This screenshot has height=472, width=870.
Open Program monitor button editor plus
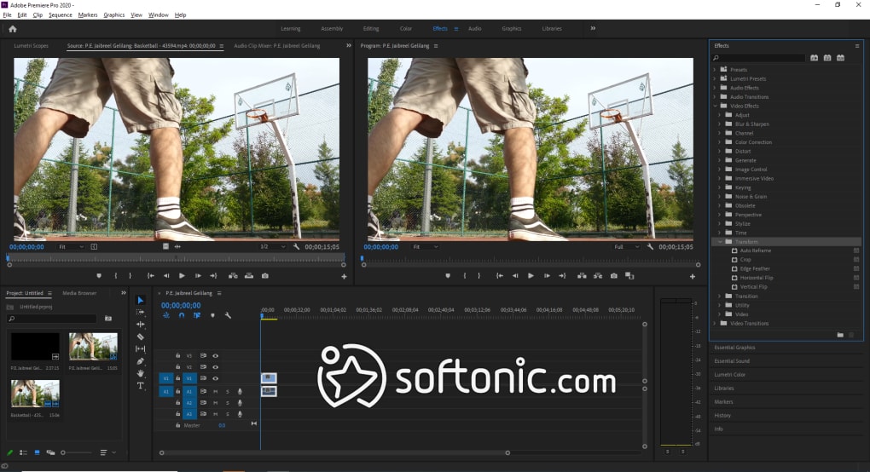(693, 276)
